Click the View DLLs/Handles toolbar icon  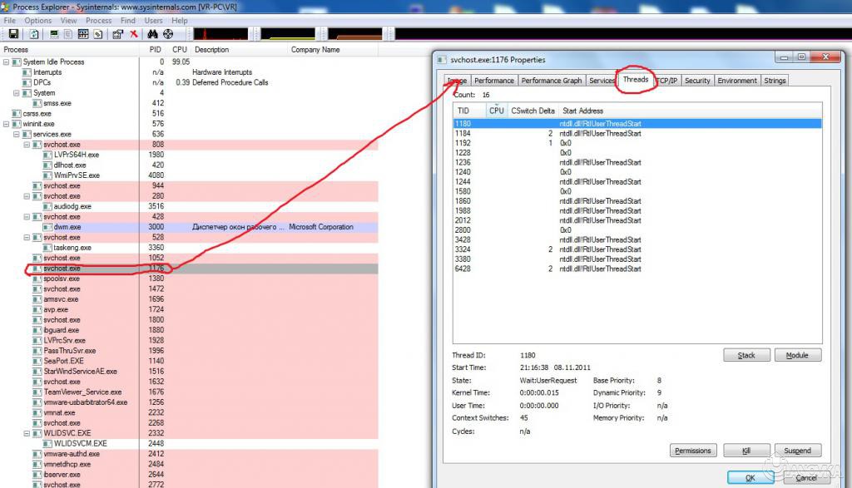98,34
